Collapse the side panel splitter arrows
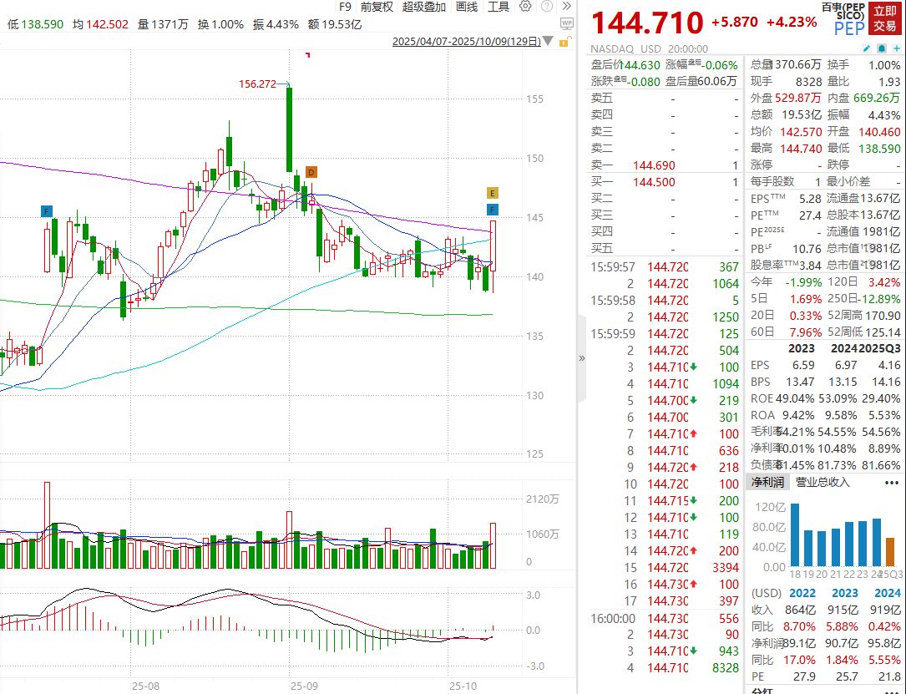This screenshot has width=906, height=694. tap(582, 358)
